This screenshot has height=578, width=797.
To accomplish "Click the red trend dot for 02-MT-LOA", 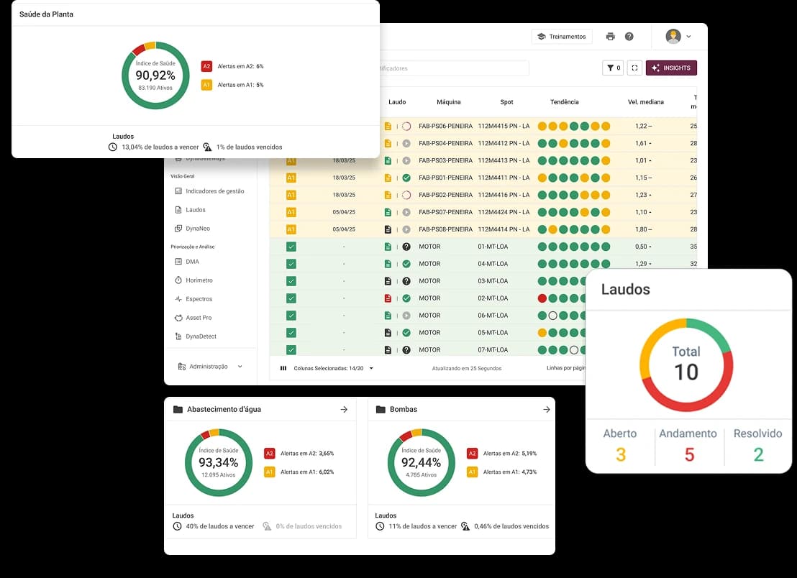I will pos(542,298).
